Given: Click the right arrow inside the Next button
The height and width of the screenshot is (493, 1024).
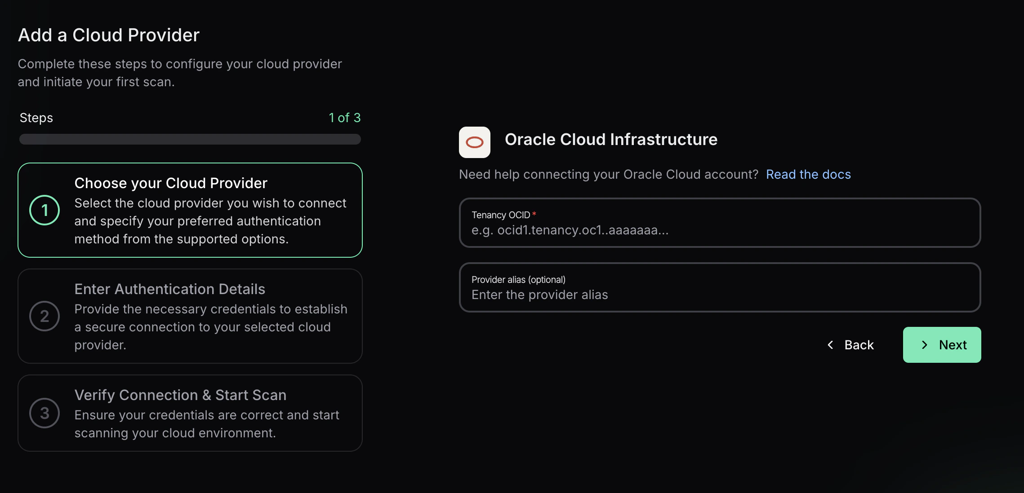Looking at the screenshot, I should (x=924, y=345).
